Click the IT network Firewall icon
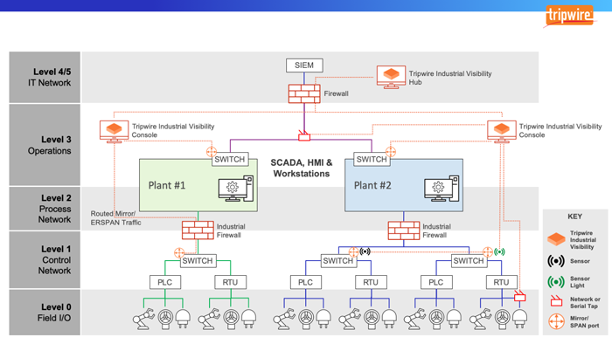 304,93
